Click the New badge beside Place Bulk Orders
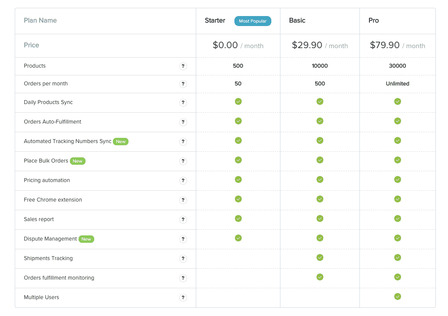The height and width of the screenshot is (316, 448). coord(78,161)
